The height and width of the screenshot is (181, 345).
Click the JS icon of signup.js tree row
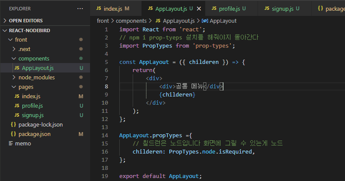pos(17,115)
